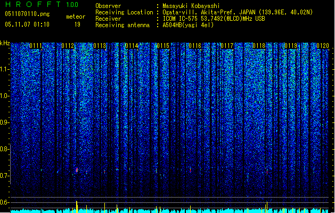Image resolution: width=335 pixels, height=213 pixels.
Task: Click the 0116 time marker
Action: [195, 46]
